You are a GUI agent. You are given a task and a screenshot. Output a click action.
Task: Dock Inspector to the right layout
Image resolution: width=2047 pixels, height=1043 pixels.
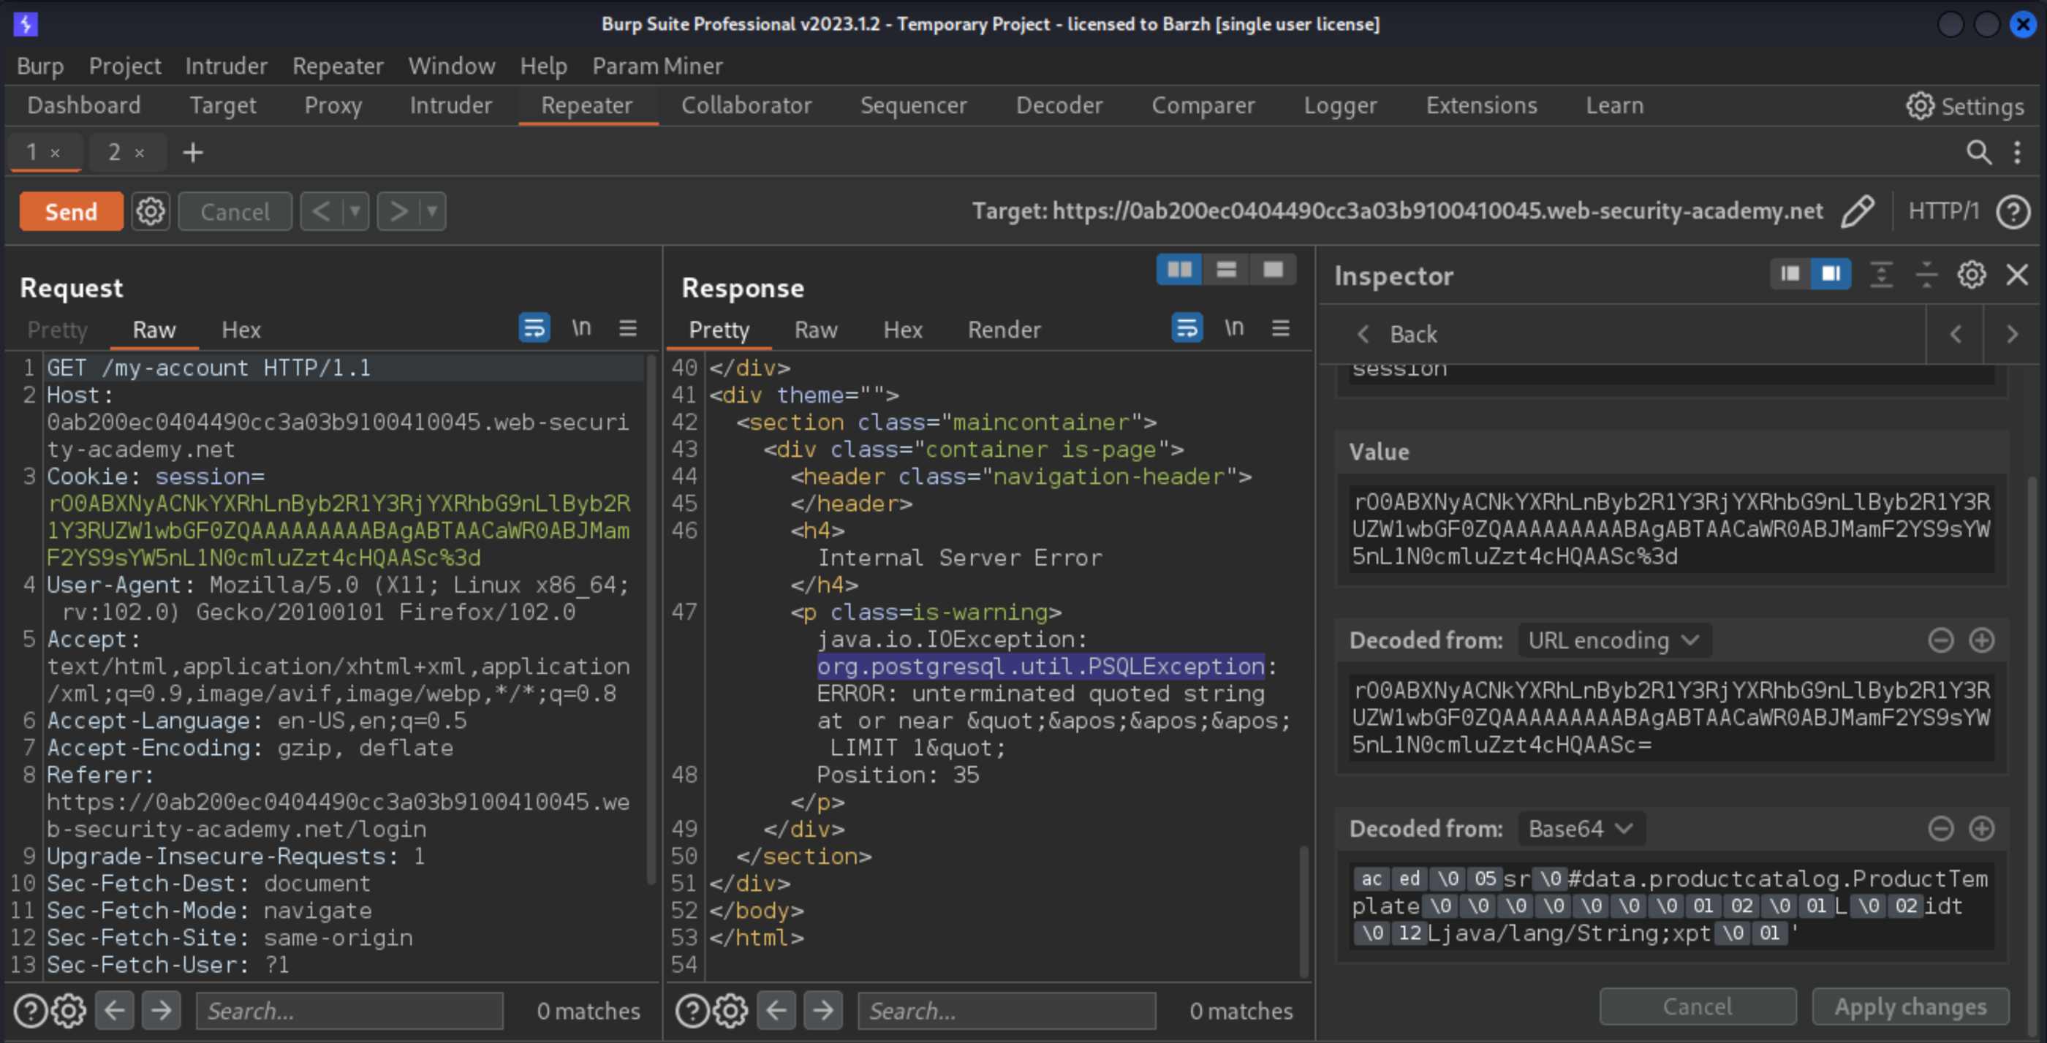coord(1831,274)
